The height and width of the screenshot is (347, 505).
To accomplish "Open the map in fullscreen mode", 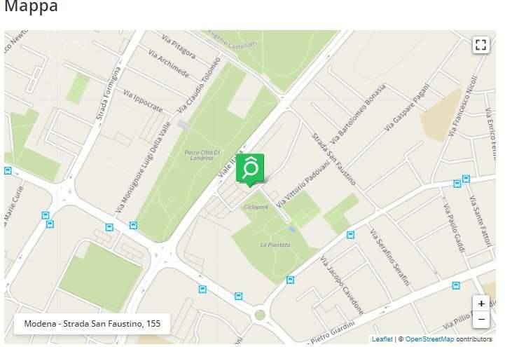I will 480,45.
